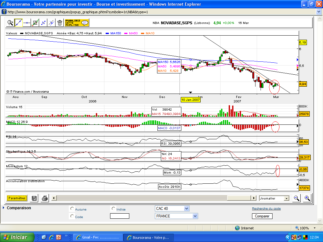
Task: Open the Iniciar start menu
Action: coord(16,237)
